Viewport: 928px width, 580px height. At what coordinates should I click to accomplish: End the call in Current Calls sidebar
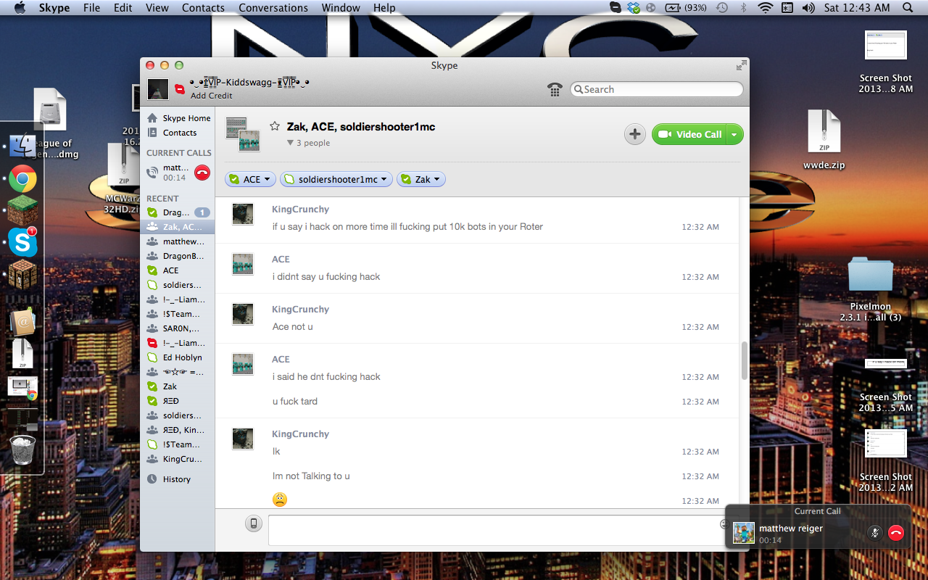(x=202, y=173)
